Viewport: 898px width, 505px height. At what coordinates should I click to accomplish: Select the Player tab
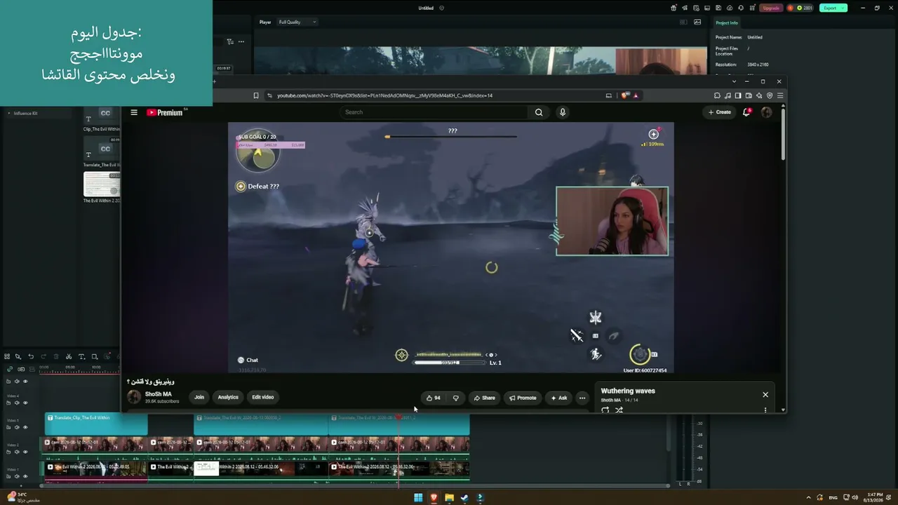click(265, 22)
